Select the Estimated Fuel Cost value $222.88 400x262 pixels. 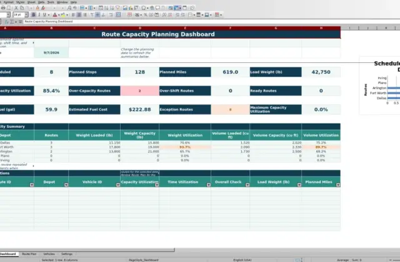pos(140,110)
